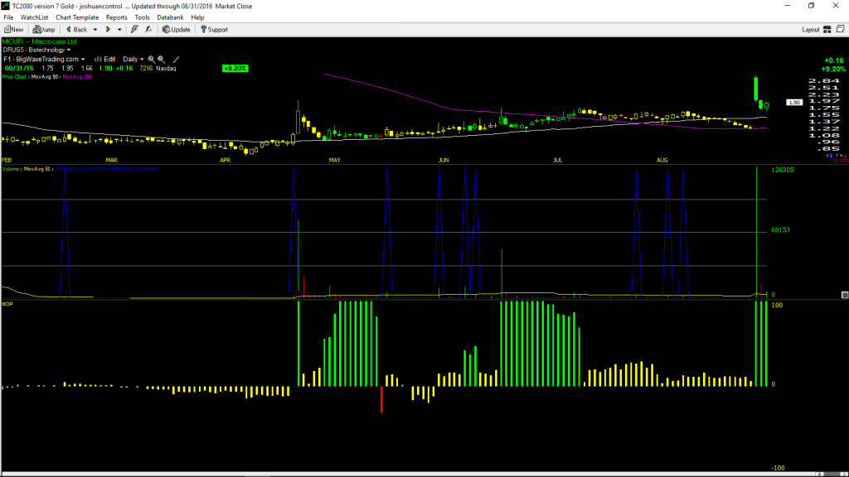Click the Layout label in the toolbar
The height and width of the screenshot is (477, 849).
point(811,30)
